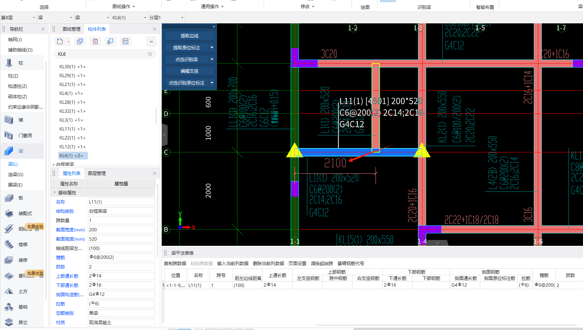Select the 板 category
Image resolution: width=583 pixels, height=330 pixels.
coord(21,198)
